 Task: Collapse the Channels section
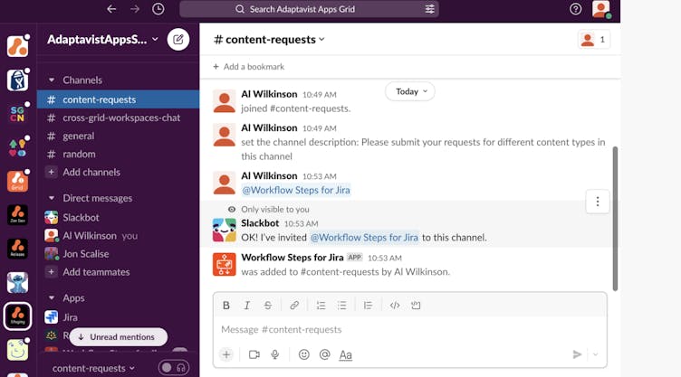coord(52,80)
